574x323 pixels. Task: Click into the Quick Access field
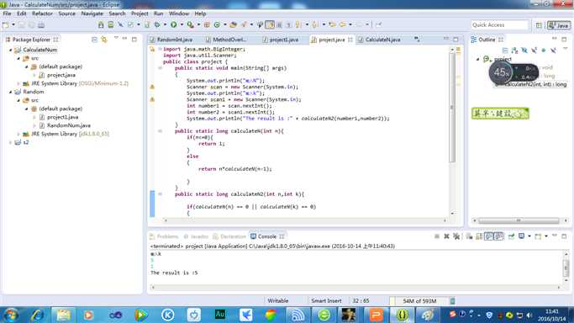(x=499, y=25)
